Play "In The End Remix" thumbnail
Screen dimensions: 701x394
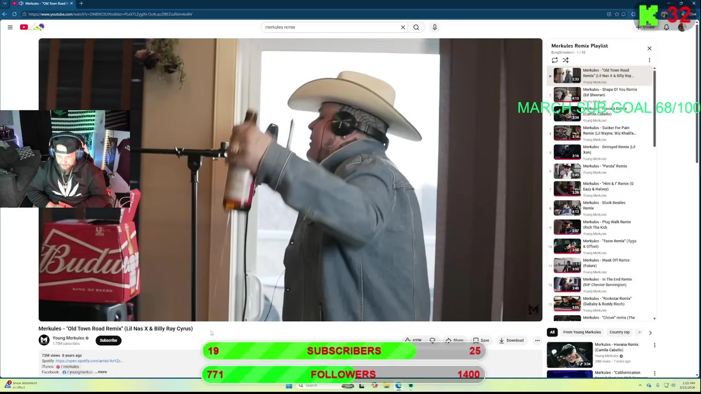(567, 285)
